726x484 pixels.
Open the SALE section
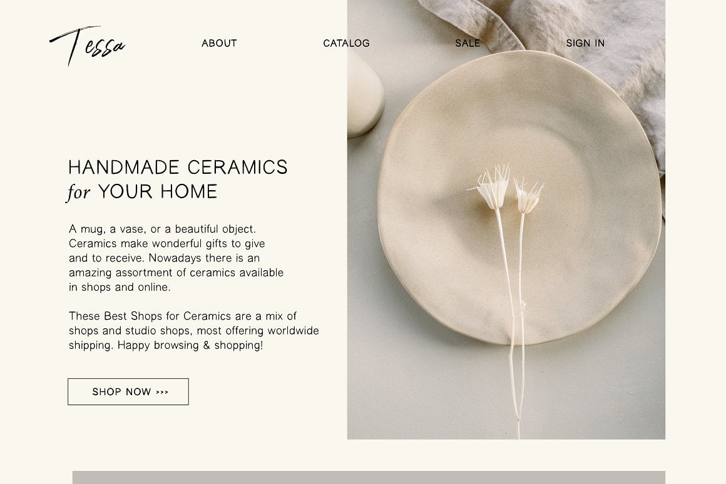(468, 43)
